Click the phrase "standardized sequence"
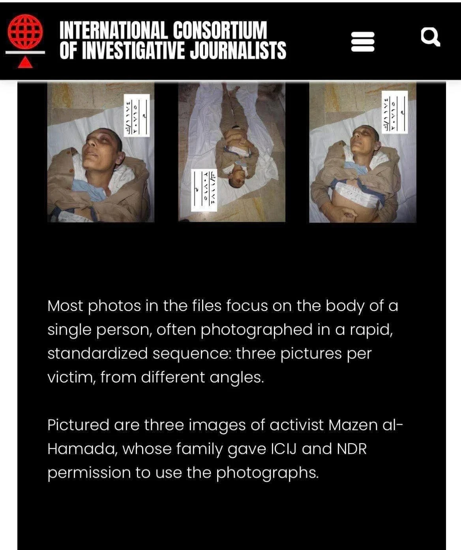461x550 pixels. coord(140,353)
